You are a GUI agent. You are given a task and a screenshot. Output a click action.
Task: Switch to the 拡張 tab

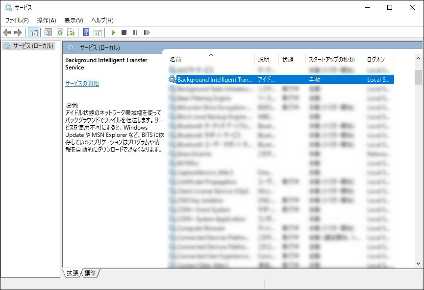coord(73,273)
